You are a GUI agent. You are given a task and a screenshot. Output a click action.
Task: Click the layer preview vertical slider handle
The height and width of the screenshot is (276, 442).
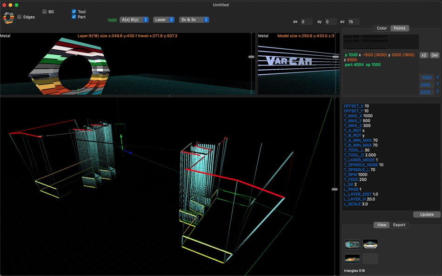click(251, 57)
